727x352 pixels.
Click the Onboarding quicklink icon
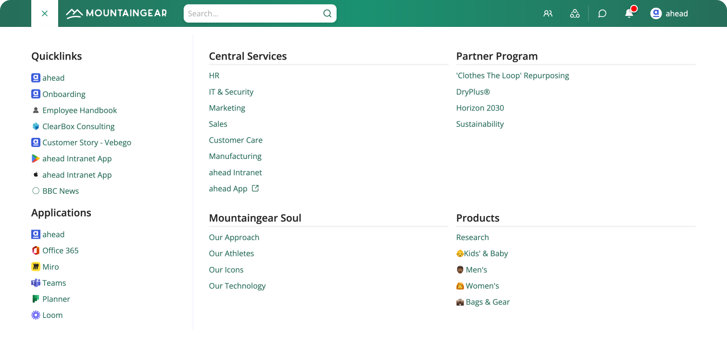click(x=36, y=94)
